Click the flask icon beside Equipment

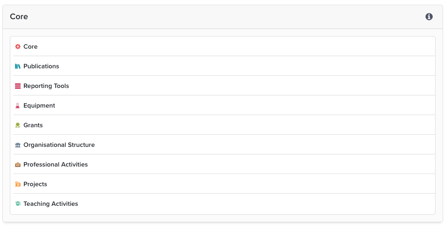pos(18,106)
